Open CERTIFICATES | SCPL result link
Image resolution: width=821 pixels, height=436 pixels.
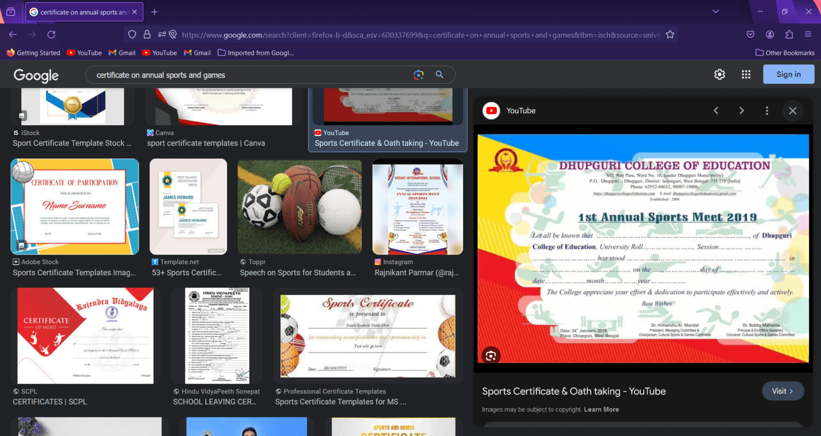pos(50,402)
